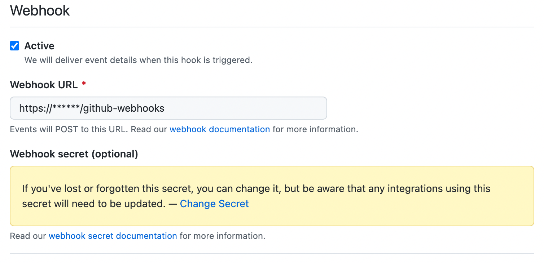Click 'for more information.' after webhook secret documentation
Image resolution: width=544 pixels, height=263 pixels.
click(x=222, y=236)
